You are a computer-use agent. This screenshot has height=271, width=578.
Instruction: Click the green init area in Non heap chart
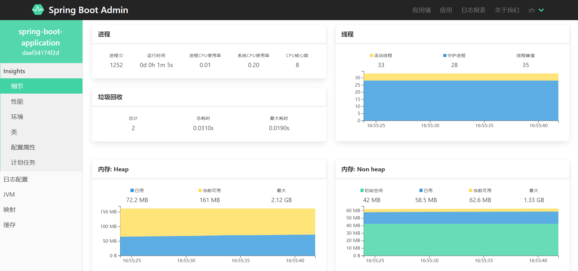tap(461, 240)
